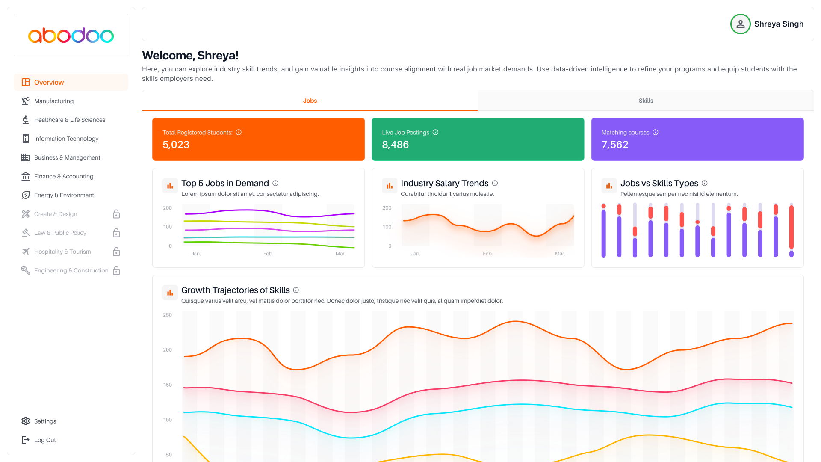Screen dimensions: 821x462
Task: Click the Shreya Singh profile name
Action: (779, 24)
